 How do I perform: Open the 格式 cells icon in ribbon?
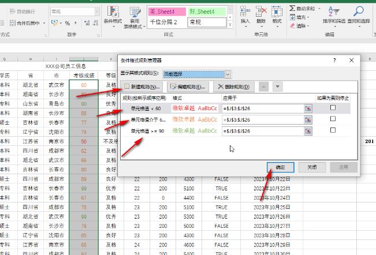click(277, 12)
